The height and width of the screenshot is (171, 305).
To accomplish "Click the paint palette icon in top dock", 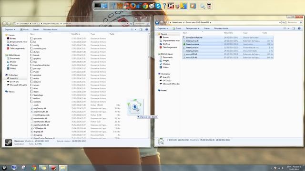I will point(152,6).
